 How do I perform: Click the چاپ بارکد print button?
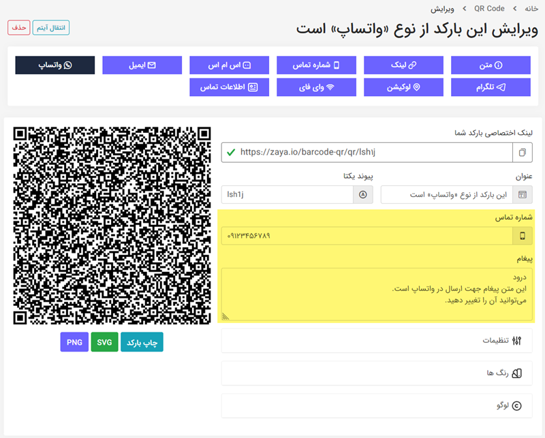(142, 342)
